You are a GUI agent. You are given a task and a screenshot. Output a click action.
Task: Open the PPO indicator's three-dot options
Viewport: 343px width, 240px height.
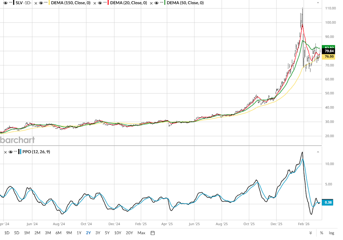tap(16, 152)
